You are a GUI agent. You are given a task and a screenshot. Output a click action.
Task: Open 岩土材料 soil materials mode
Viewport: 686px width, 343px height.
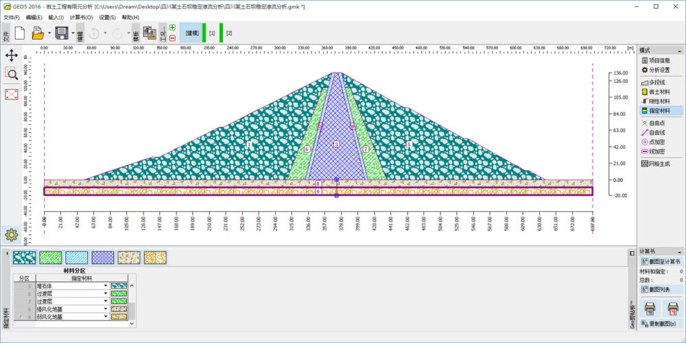(x=660, y=92)
